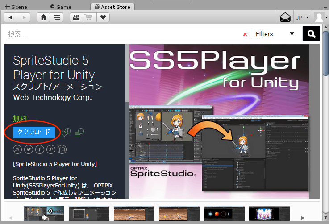
Task: Switch to the Game tab
Action: point(61,7)
